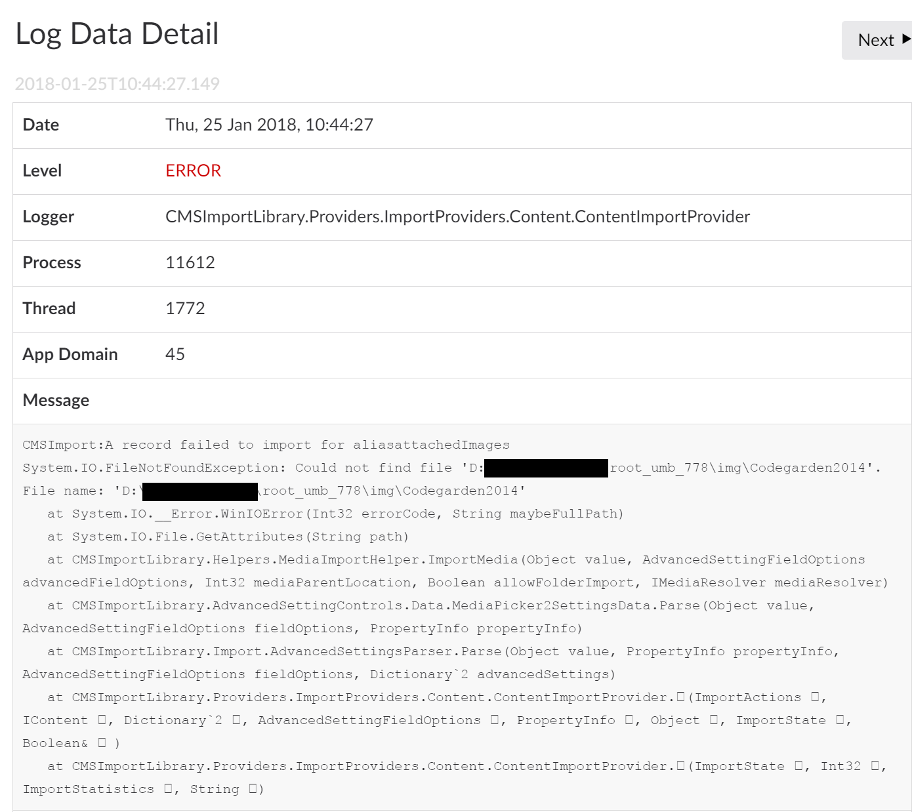Click the App Domain value 45

coord(175,355)
